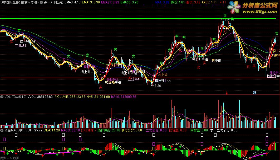Click the 顶点: 4.61 readout
The image size is (280, 160).
point(178,2)
